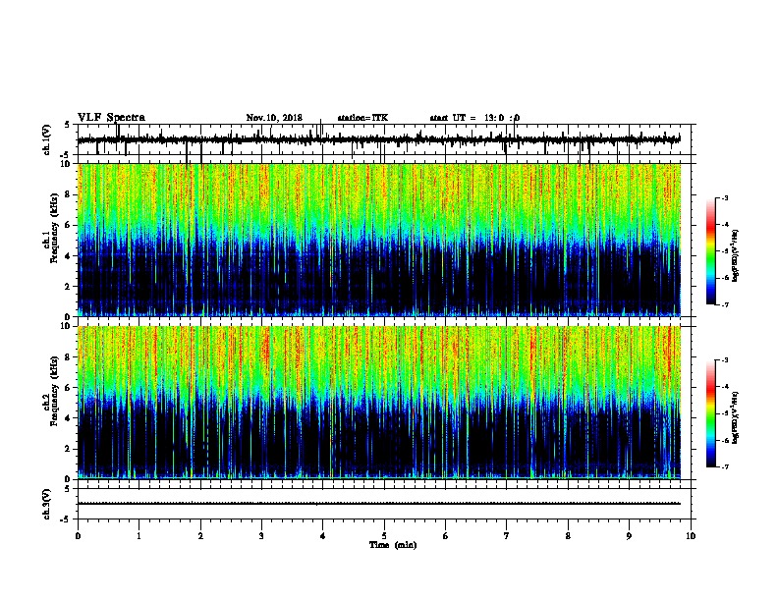The image size is (778, 601).
Task: Click the time axis tick label '5'
Action: 384,536
